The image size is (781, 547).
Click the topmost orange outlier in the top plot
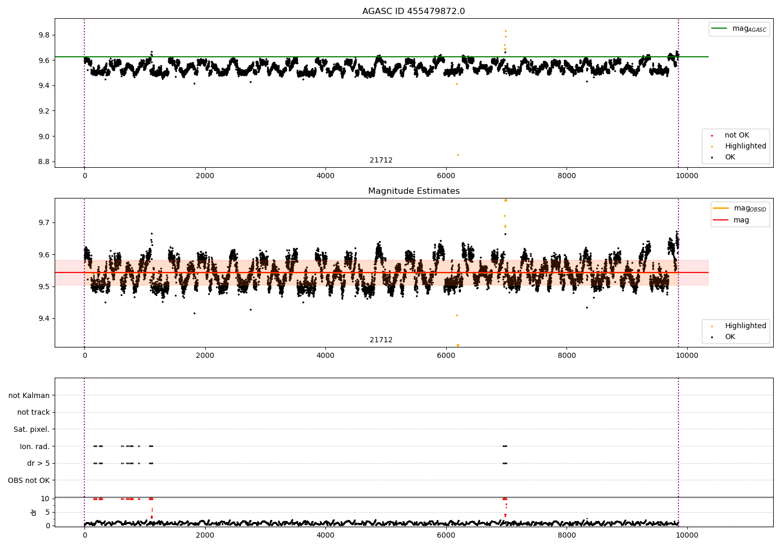[506, 31]
